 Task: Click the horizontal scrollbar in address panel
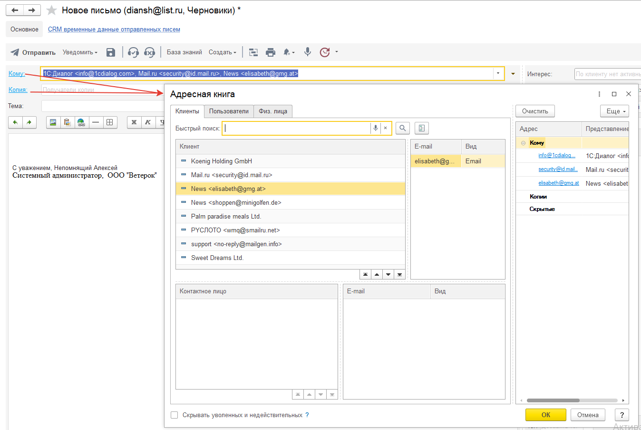point(553,400)
